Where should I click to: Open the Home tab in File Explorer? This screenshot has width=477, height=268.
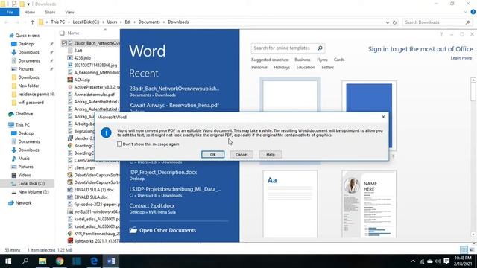click(x=30, y=12)
